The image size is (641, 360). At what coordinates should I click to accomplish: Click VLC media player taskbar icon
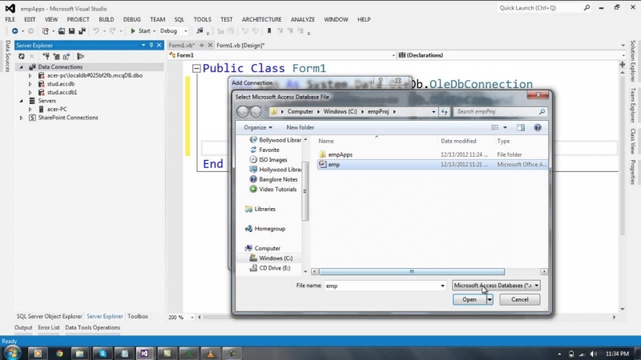click(210, 352)
